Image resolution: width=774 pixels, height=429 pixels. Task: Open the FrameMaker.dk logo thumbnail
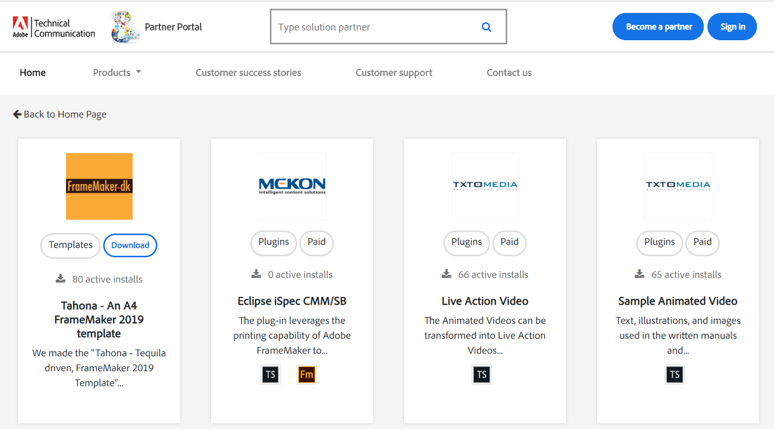pos(99,186)
